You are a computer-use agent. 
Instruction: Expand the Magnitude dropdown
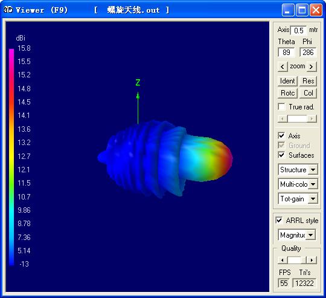[x=311, y=235]
